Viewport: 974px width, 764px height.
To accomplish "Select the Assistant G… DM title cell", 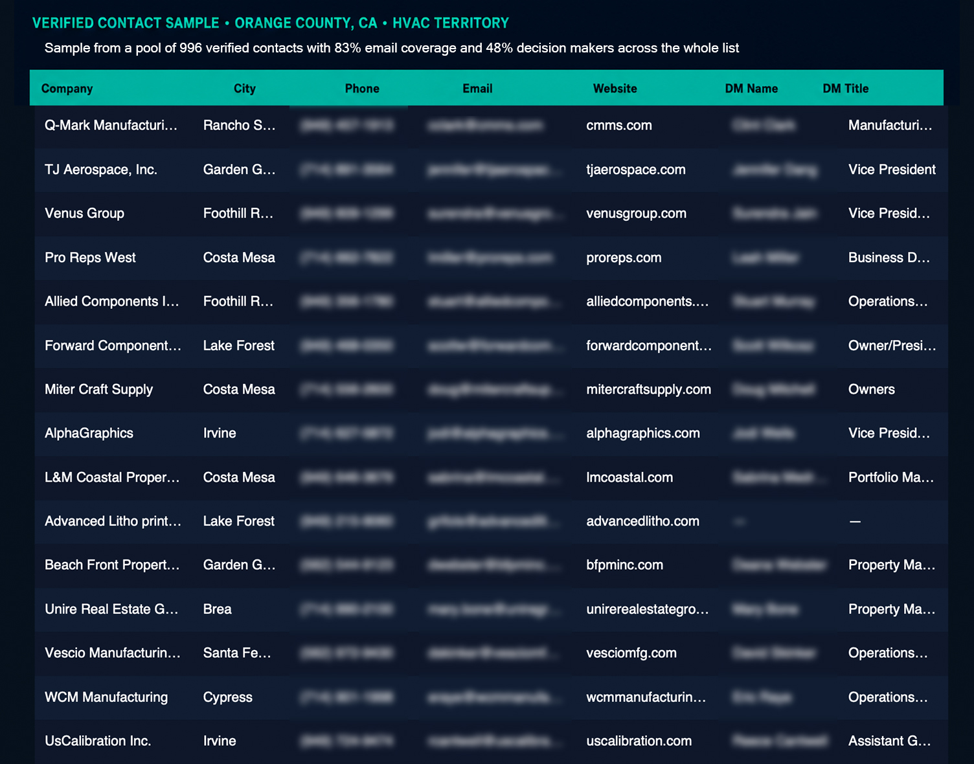I will 890,741.
